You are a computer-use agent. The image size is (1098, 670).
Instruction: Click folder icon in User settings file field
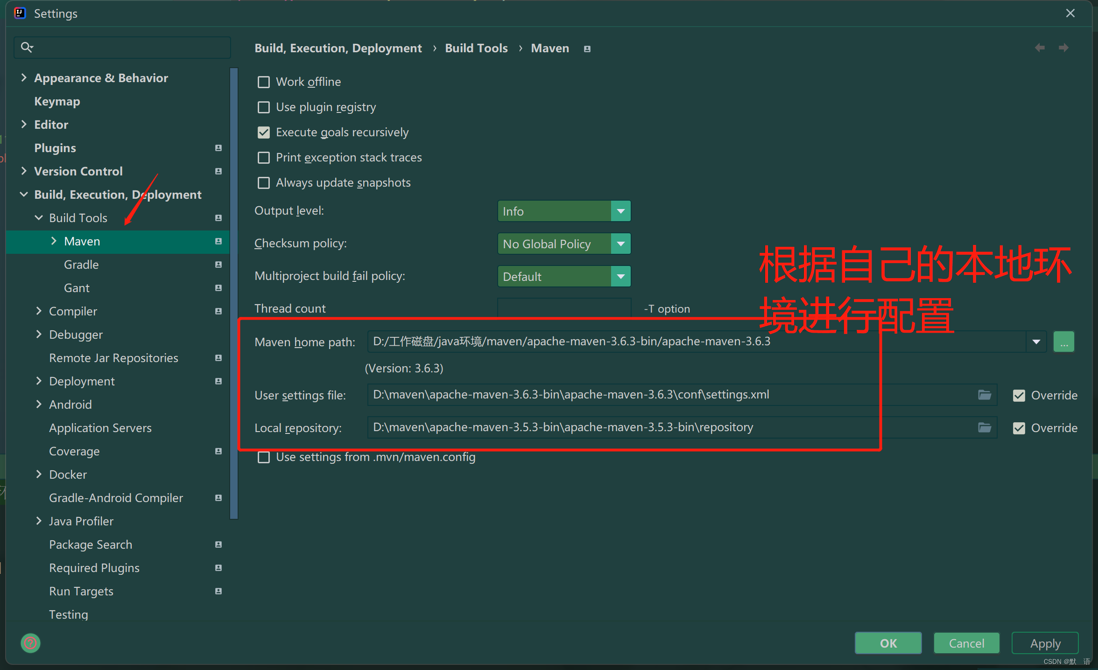point(985,395)
